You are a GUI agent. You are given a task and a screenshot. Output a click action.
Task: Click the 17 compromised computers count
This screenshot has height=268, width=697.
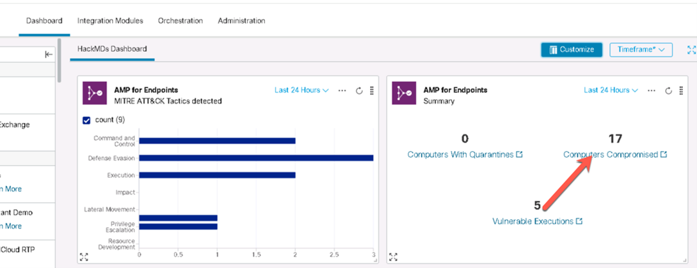pyautogui.click(x=615, y=139)
